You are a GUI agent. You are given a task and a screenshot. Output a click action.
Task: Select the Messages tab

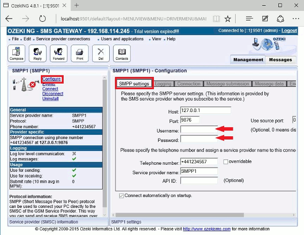[x=280, y=60]
